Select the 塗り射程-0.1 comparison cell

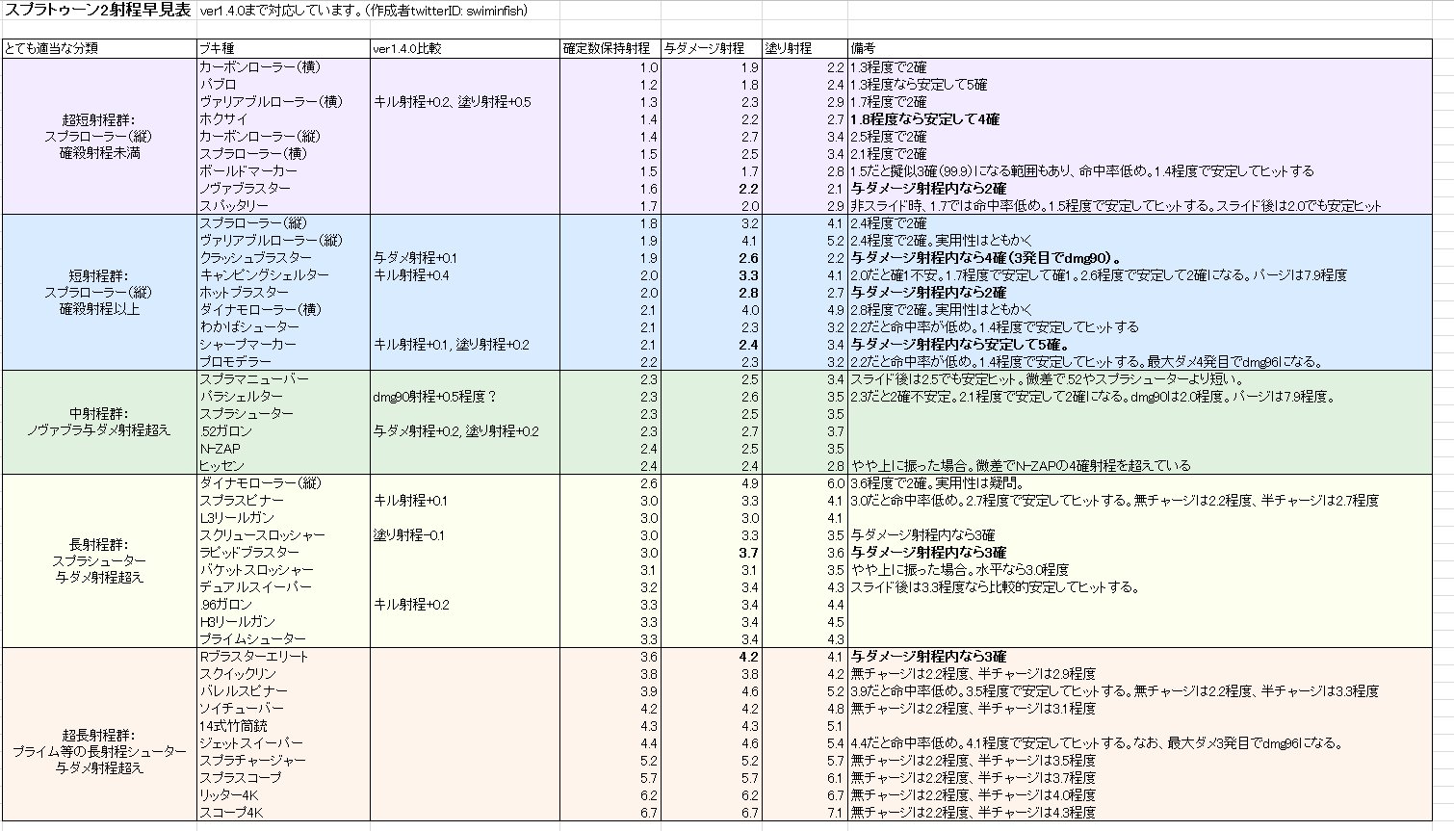coord(465,535)
